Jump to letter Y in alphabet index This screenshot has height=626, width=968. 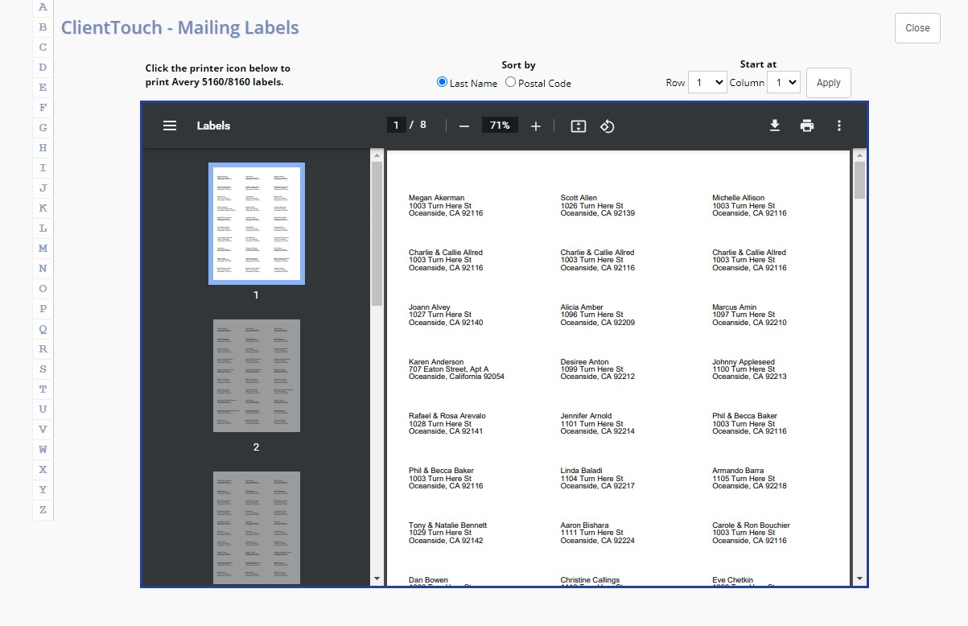point(43,490)
